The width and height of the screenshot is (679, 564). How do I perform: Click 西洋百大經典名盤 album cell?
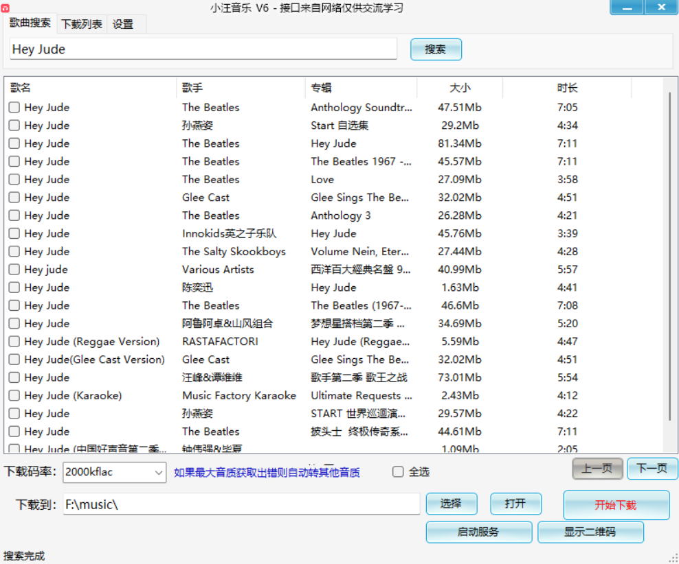click(361, 270)
